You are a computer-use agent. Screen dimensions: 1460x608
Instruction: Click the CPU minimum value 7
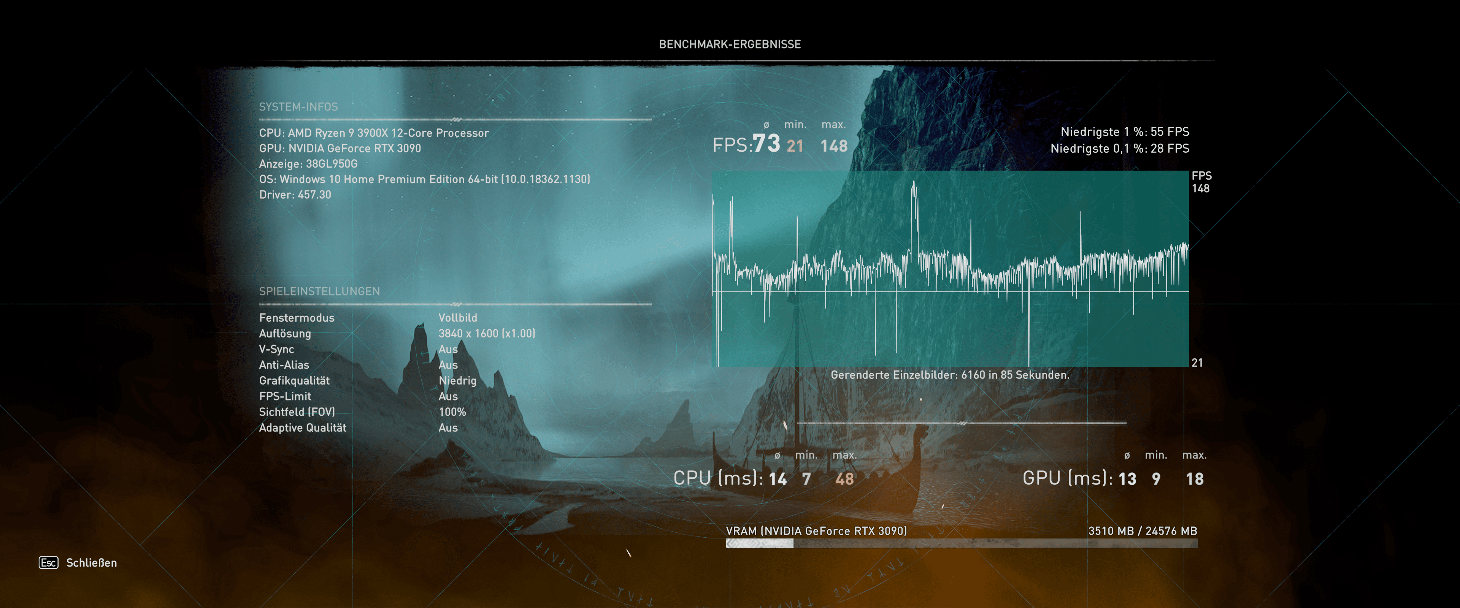tap(806, 480)
